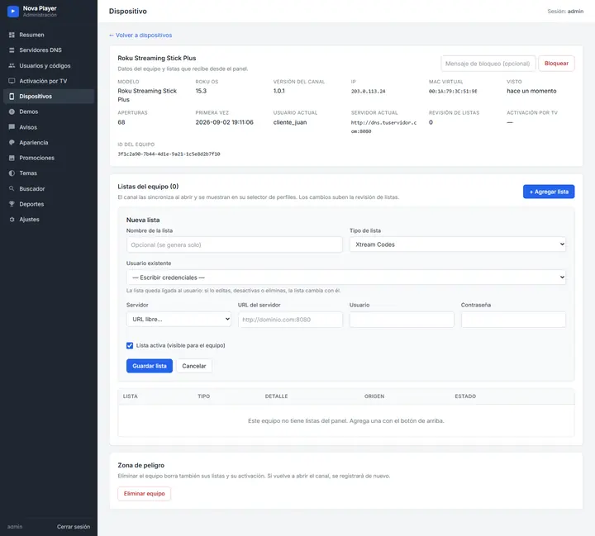Open the Tipo de lista dropdown
The width and height of the screenshot is (595, 536).
[458, 244]
